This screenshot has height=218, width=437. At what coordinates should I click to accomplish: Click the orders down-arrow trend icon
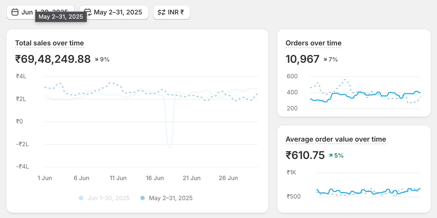325,59
